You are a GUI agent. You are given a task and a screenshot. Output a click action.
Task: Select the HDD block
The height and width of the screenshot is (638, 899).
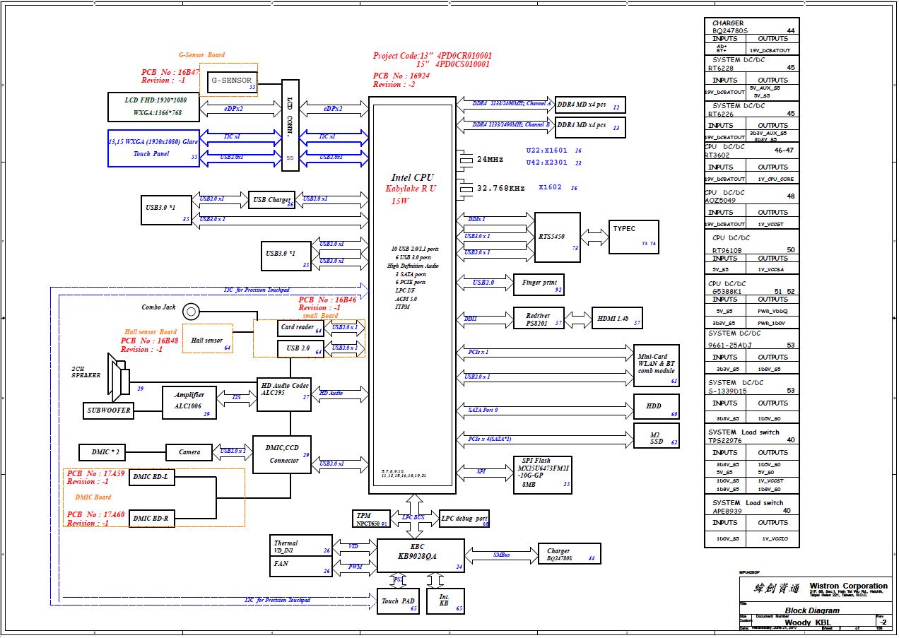[x=657, y=408]
